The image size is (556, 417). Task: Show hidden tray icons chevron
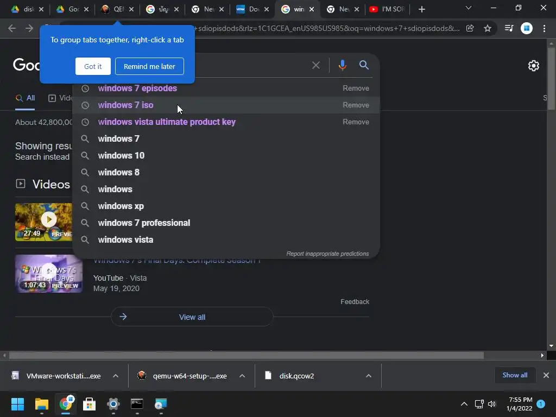464,404
